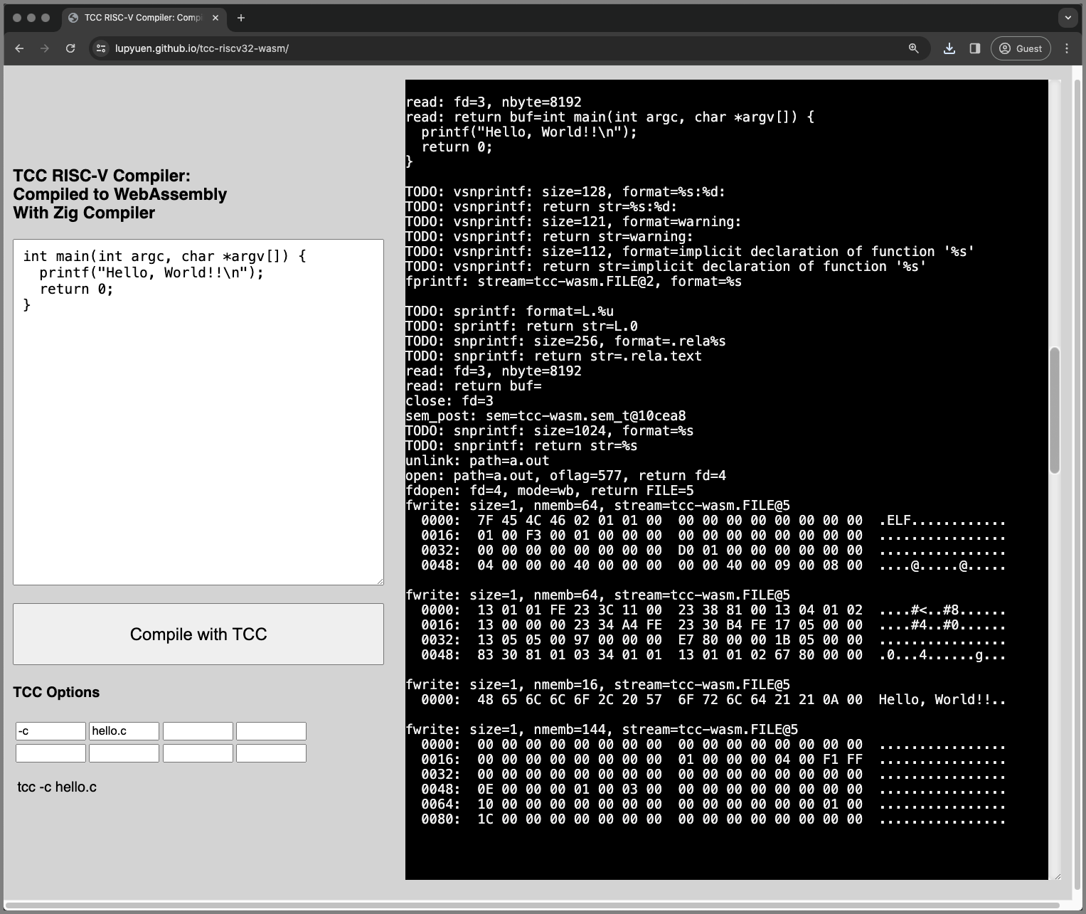Viewport: 1086px width, 914px height.
Task: Click the empty third TCC option field
Action: 198,731
